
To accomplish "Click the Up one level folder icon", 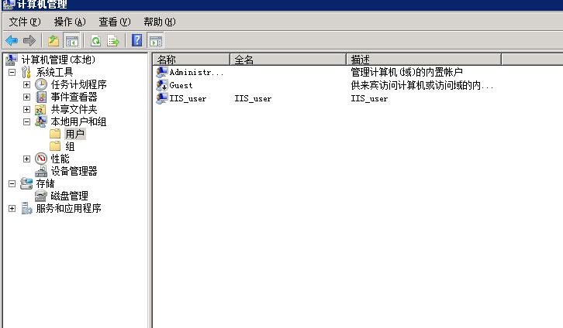I will (x=53, y=40).
